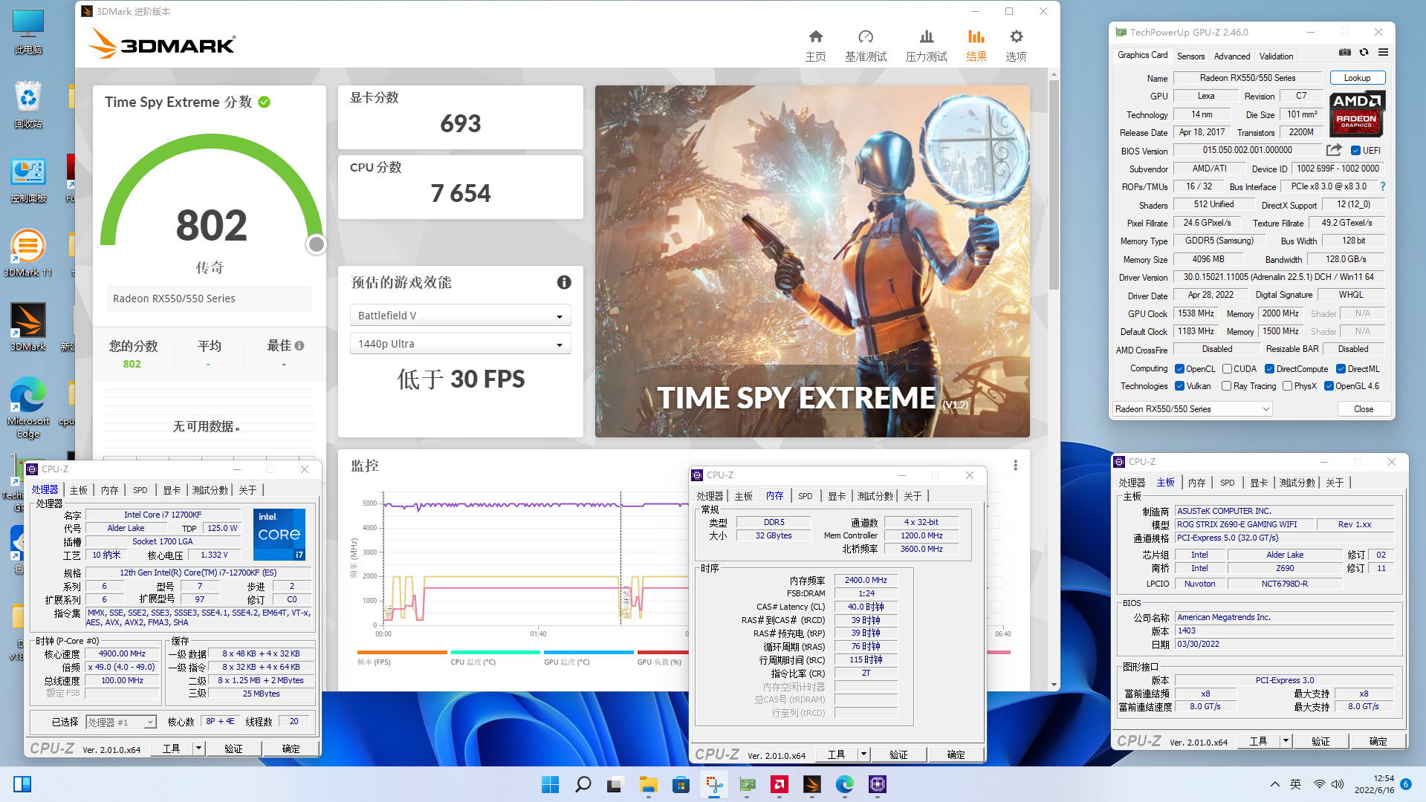Image resolution: width=1426 pixels, height=802 pixels.
Task: Switch to AMD Software taskbar icon
Action: click(x=780, y=784)
